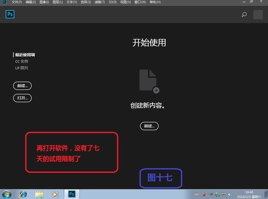268x199 pixels.
Task: Open the 选择(S) menu
Action: [85, 2]
